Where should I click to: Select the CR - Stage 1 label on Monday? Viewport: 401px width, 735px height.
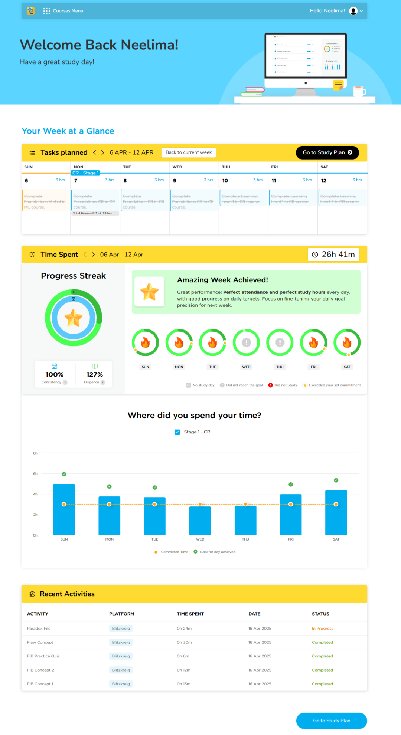point(85,173)
